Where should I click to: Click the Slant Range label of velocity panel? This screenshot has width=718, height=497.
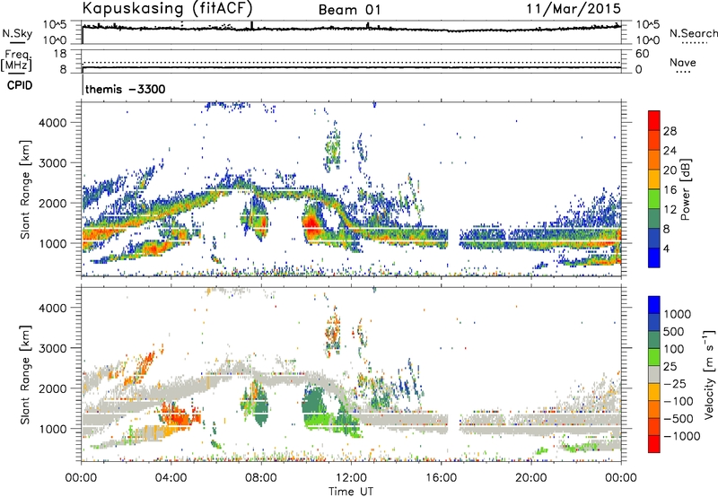(25, 375)
